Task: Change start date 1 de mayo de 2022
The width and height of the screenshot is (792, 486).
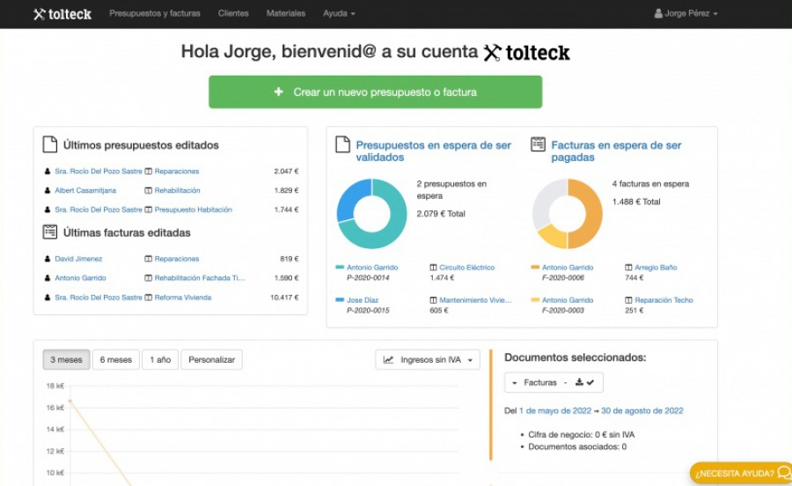Action: 555,411
